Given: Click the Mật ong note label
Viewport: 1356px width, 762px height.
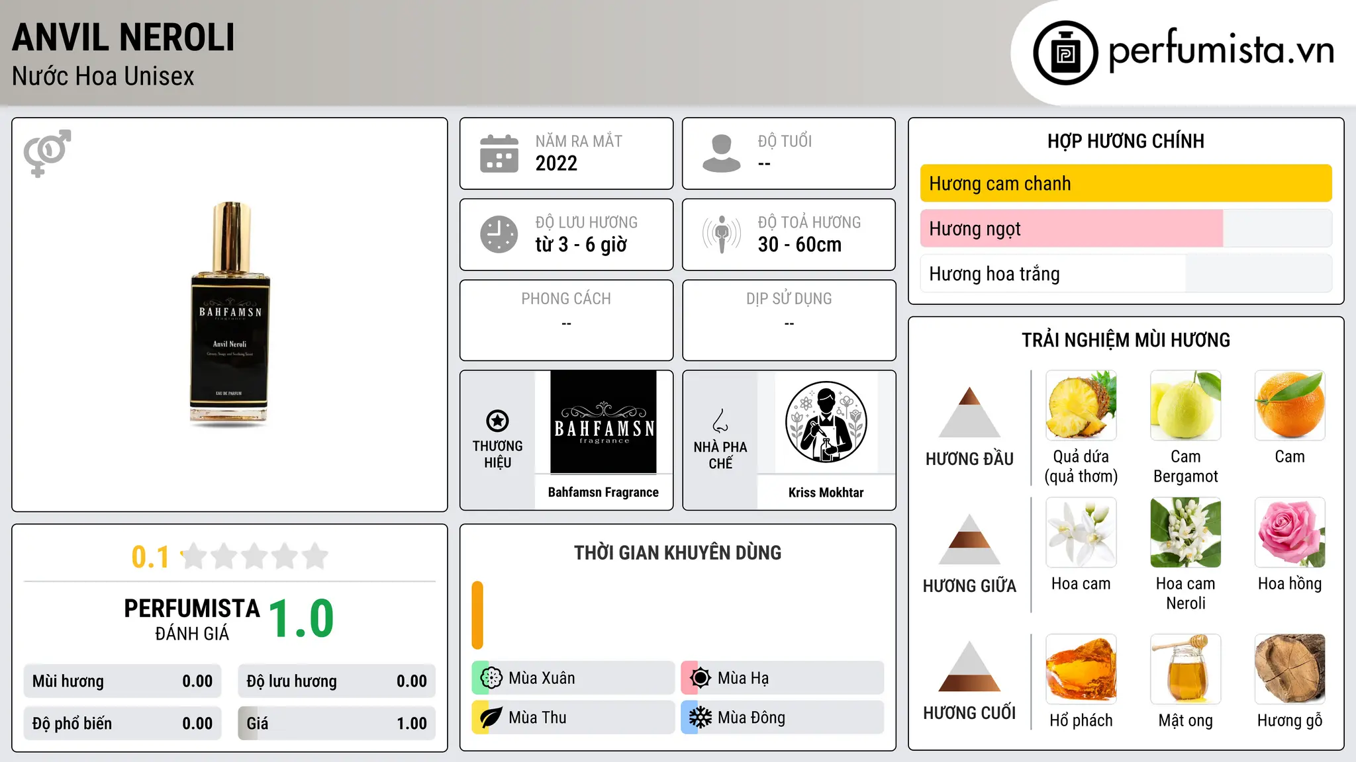Looking at the screenshot, I should (1186, 720).
